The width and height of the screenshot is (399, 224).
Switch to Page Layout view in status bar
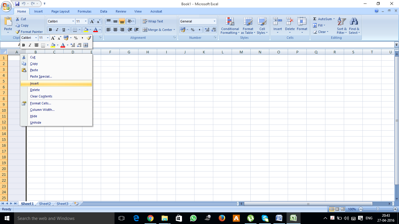pyautogui.click(x=337, y=209)
